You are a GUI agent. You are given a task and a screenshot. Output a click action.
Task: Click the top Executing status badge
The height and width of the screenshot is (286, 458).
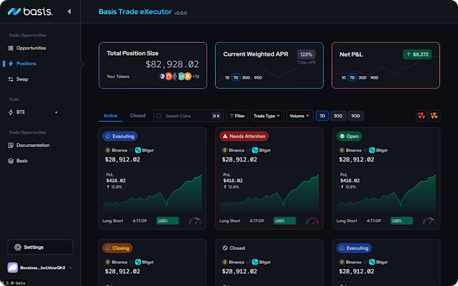(x=120, y=136)
